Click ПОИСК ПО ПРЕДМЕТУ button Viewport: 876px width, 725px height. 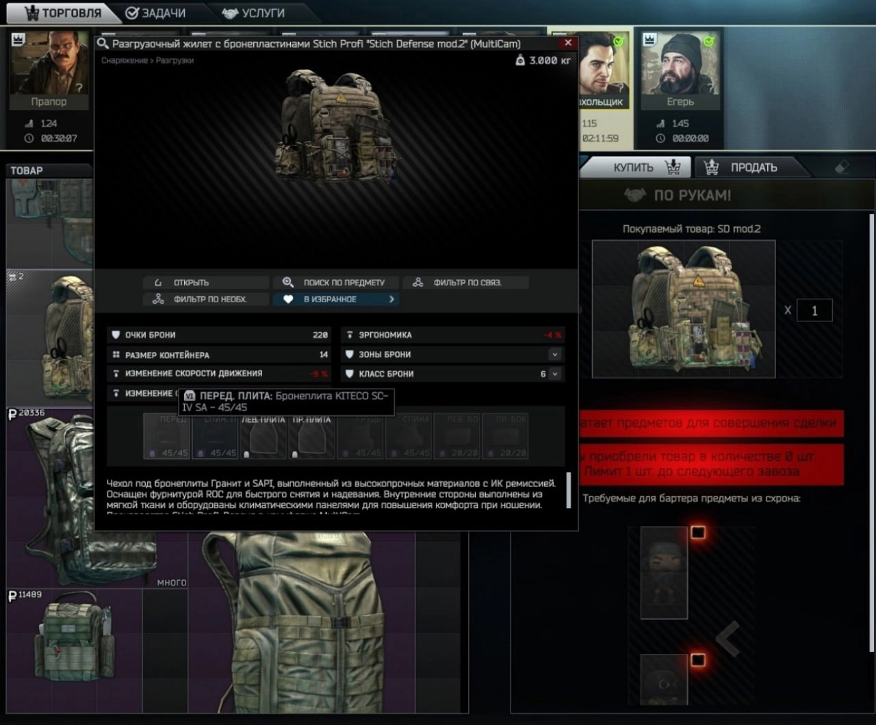tap(336, 282)
